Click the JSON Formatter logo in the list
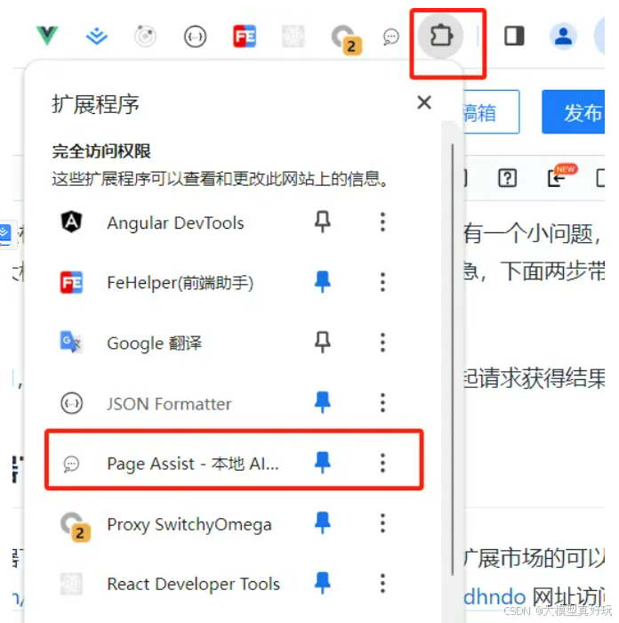The width and height of the screenshot is (619, 623). click(x=71, y=403)
